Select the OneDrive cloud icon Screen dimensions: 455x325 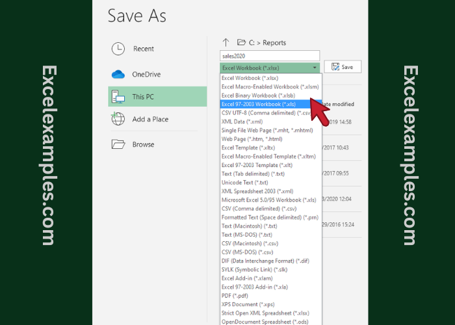118,74
